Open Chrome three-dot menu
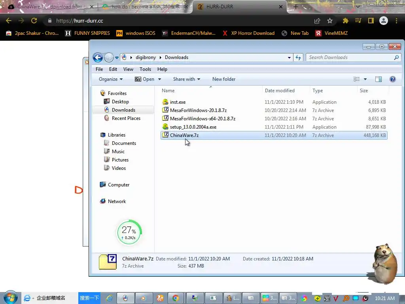The width and height of the screenshot is (405, 304). point(396,21)
